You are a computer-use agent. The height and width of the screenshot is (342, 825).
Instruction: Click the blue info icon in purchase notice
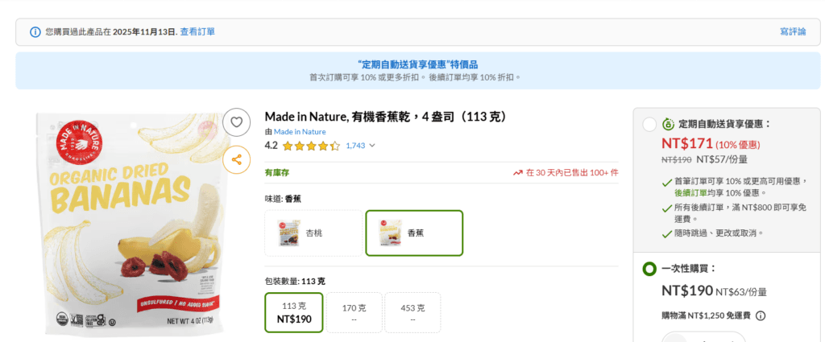35,32
